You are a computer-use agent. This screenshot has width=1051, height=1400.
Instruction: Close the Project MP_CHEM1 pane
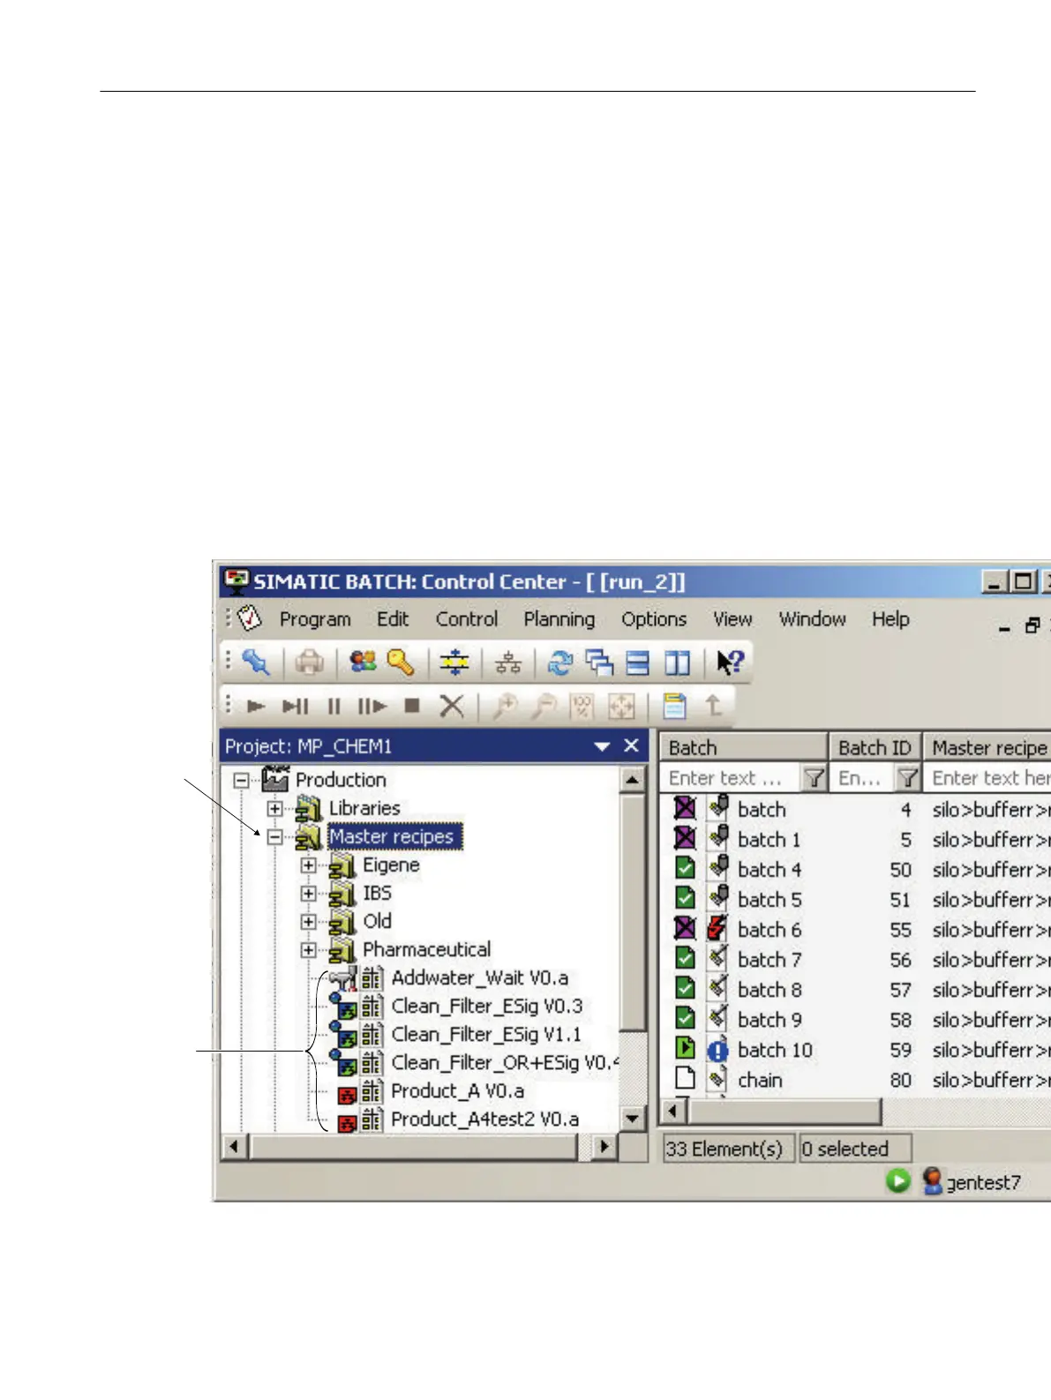pyautogui.click(x=631, y=745)
